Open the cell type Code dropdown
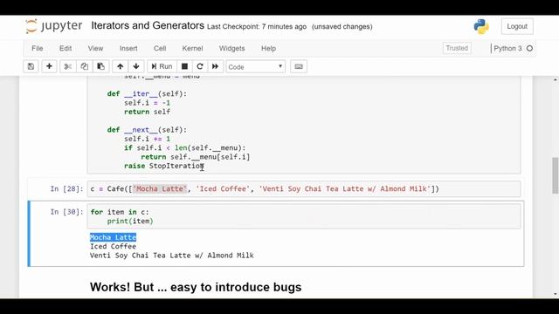Viewport: 559px width, 314px height. (x=256, y=66)
